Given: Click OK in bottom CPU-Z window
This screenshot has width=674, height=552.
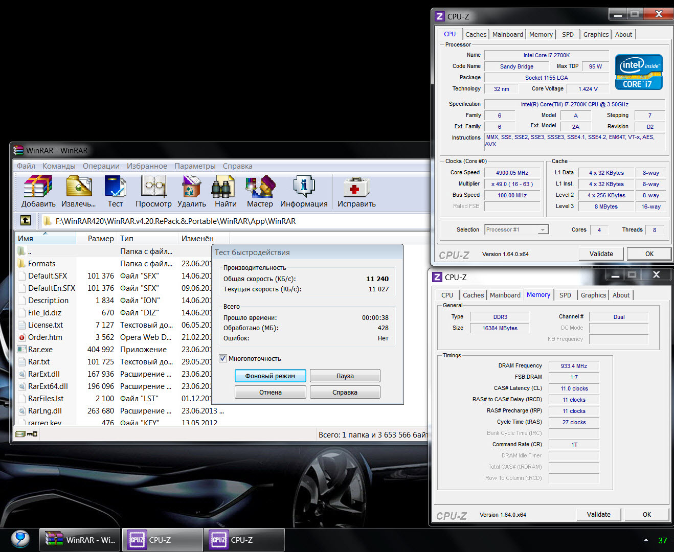Looking at the screenshot, I should [647, 514].
